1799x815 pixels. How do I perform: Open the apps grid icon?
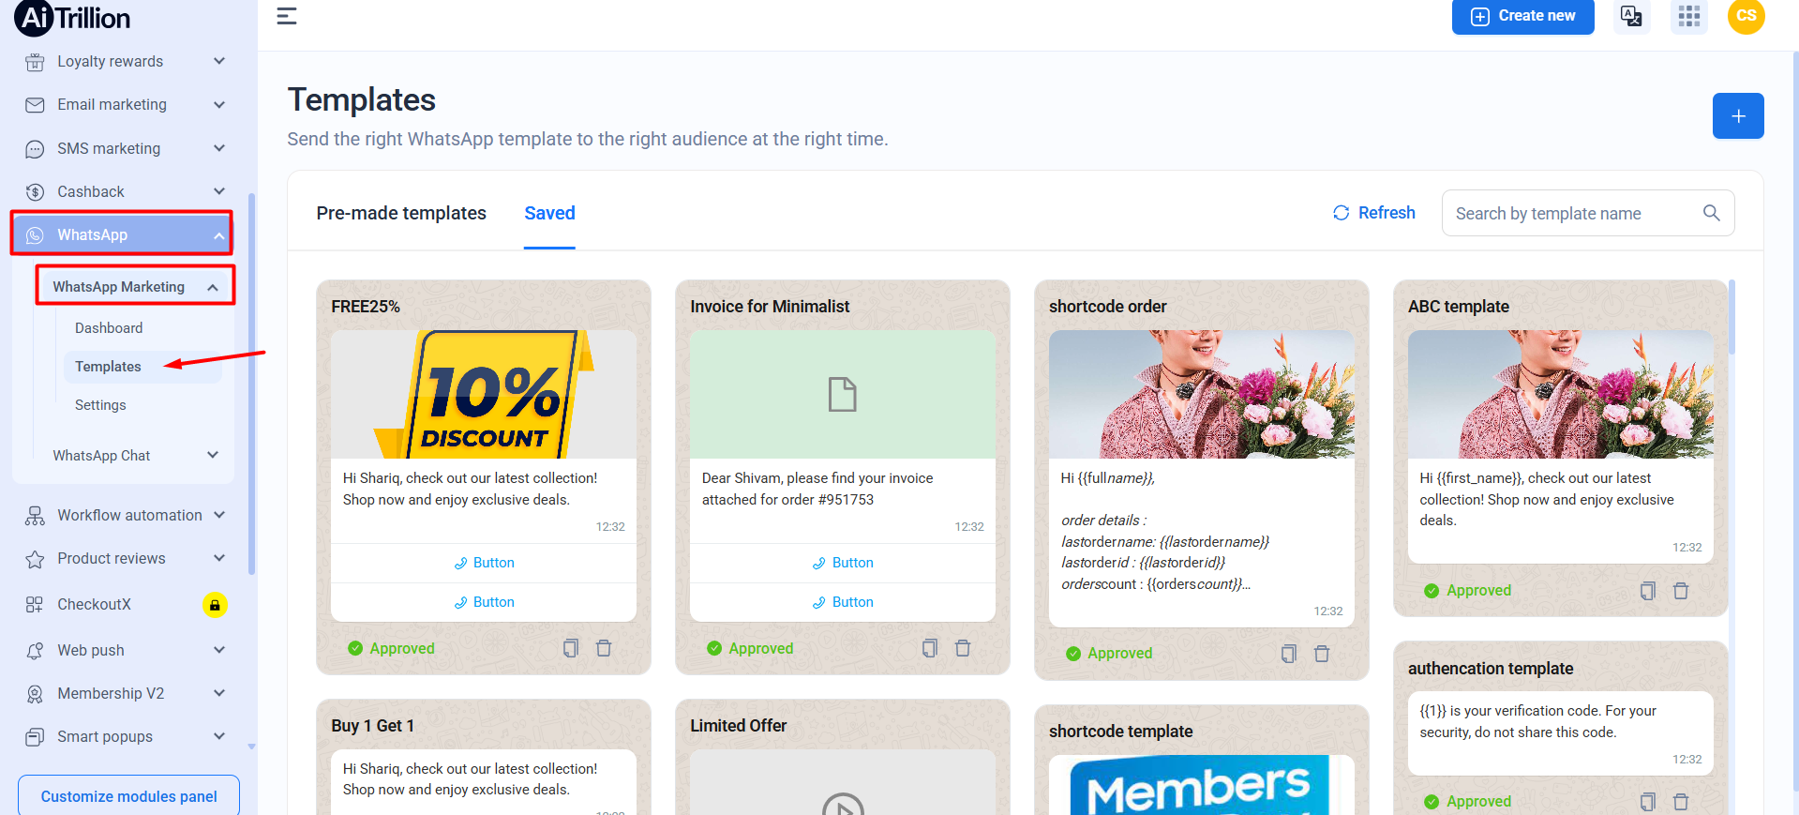click(1689, 16)
